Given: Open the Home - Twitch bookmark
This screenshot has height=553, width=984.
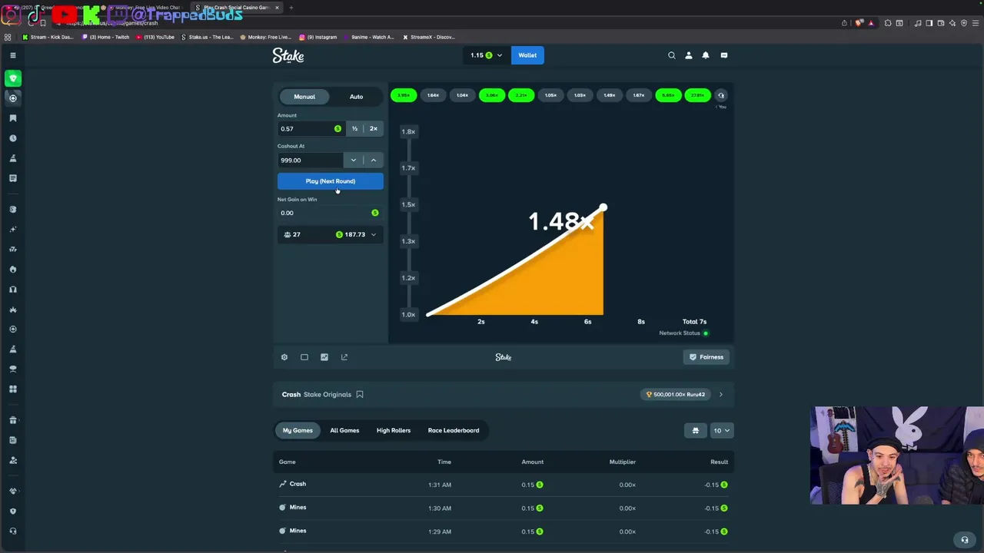Looking at the screenshot, I should (106, 37).
